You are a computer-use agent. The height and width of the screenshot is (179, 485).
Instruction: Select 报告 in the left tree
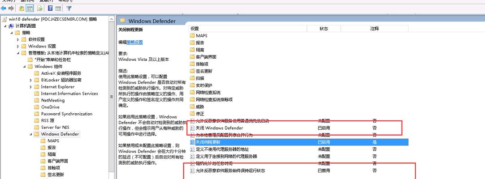coord(52,148)
